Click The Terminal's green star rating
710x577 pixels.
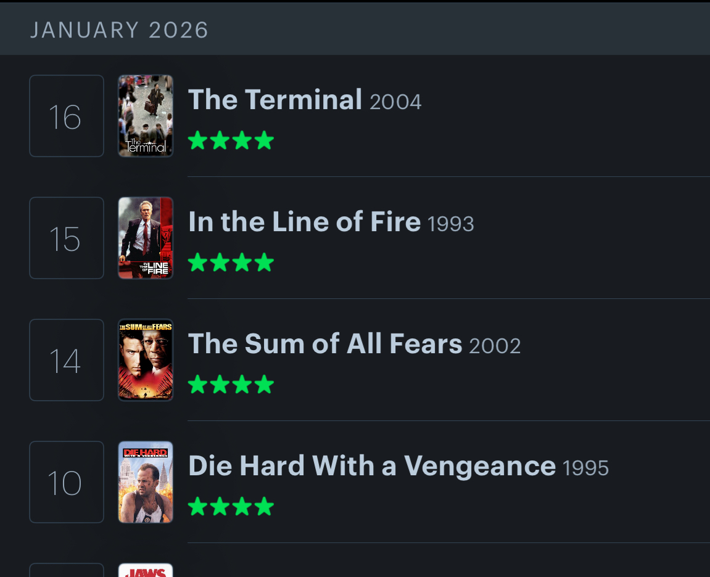231,141
